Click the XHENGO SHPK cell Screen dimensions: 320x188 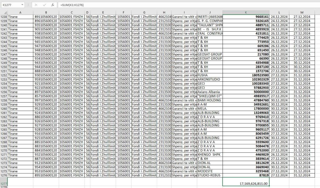tap(210, 155)
